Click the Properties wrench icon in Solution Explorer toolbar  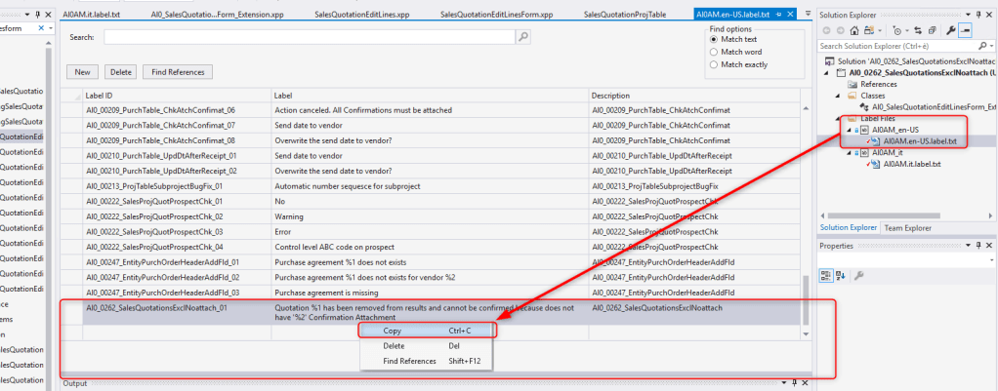949,31
